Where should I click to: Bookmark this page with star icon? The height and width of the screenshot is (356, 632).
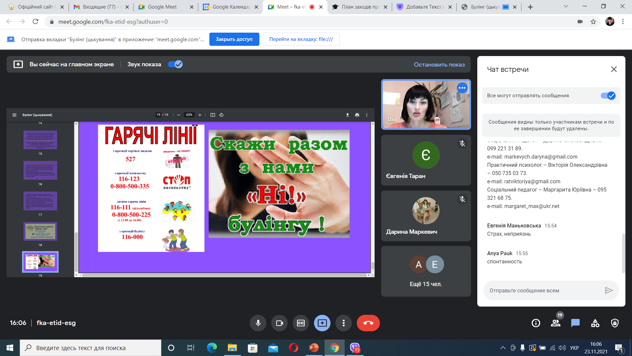click(x=593, y=22)
